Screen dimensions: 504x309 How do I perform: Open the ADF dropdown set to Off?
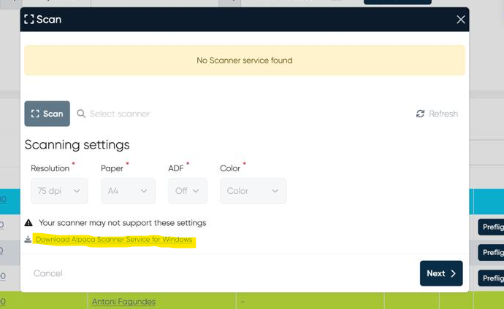click(x=187, y=191)
